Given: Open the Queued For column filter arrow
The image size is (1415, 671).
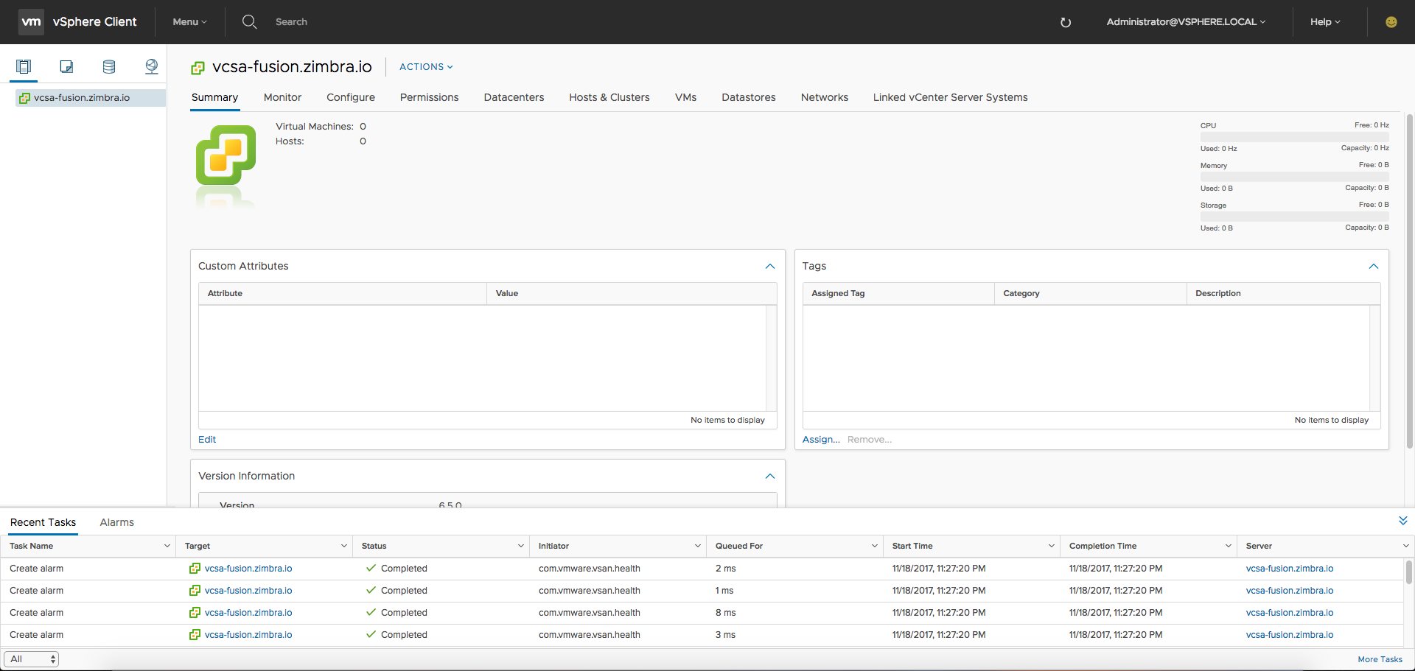Looking at the screenshot, I should tap(874, 547).
